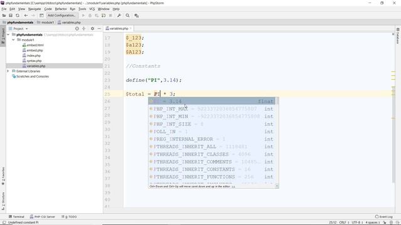The image size is (401, 225).
Task: Choose PHP_INT_SIZE from completion list
Action: click(212, 124)
